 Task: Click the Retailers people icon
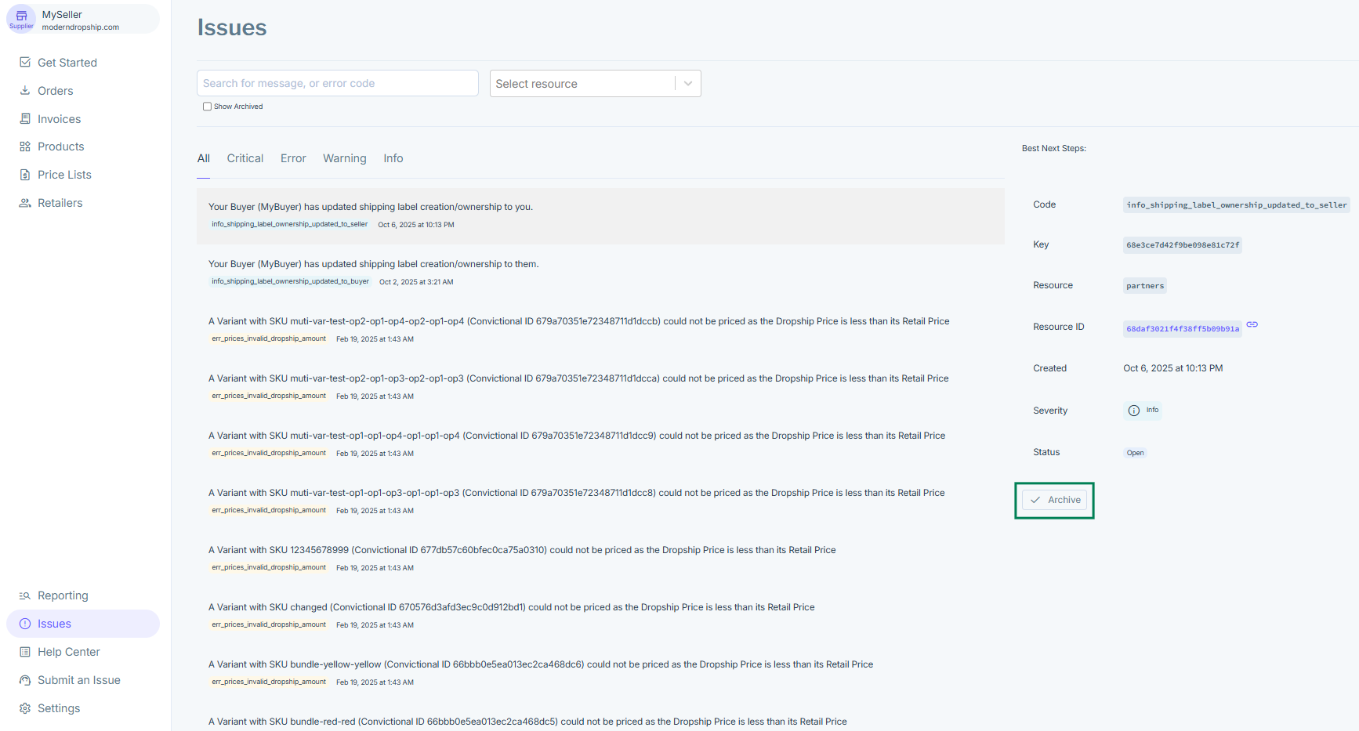pos(25,203)
